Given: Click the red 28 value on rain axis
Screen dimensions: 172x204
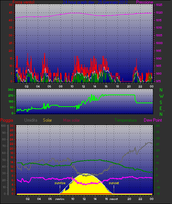Looking at the screenshot, I should click(x=12, y=130).
